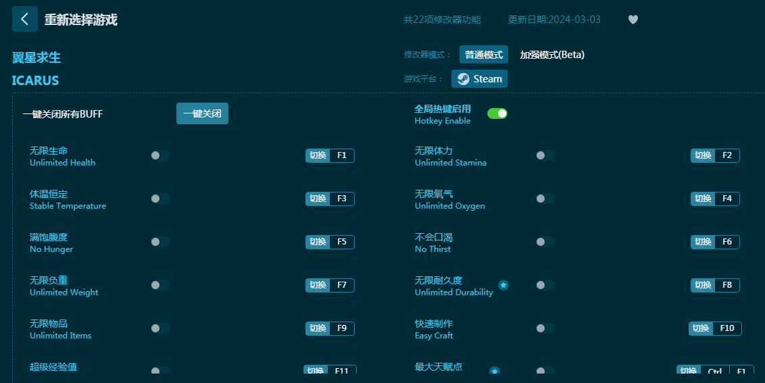Click the F3 hotkey field
Screen dimensions: 765x383
342,199
